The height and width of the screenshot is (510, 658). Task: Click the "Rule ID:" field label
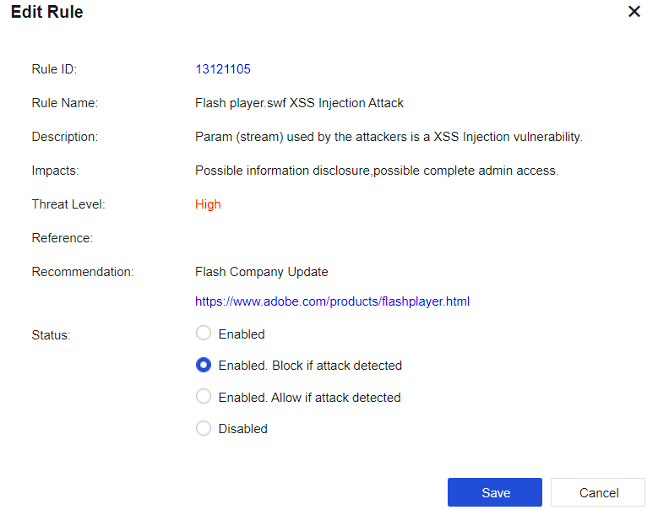coord(54,69)
